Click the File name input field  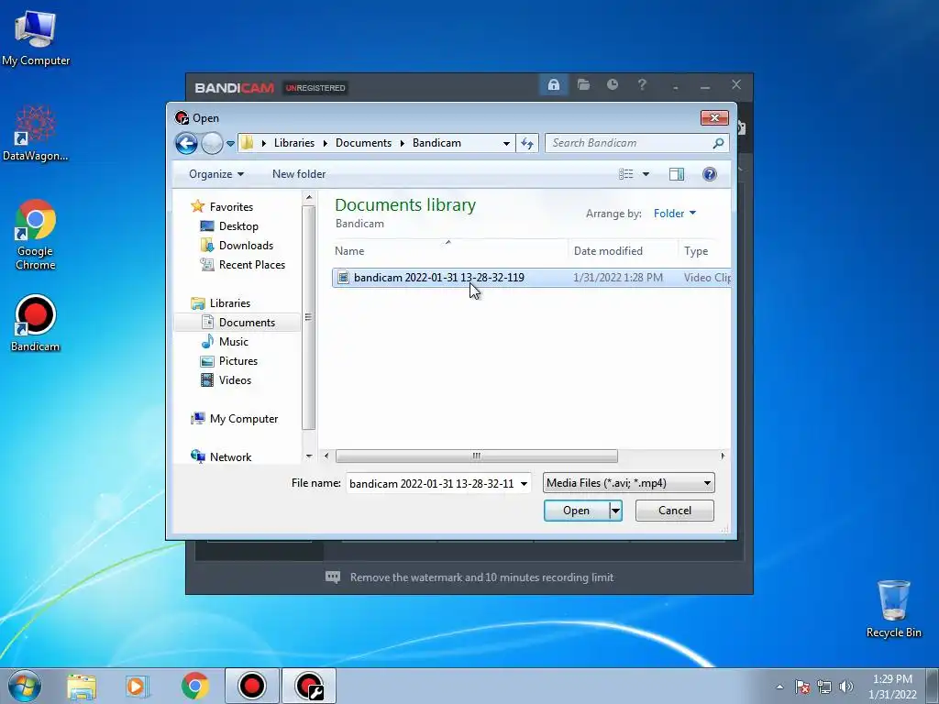pos(432,483)
